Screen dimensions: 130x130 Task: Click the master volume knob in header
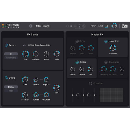coord(114,26)
